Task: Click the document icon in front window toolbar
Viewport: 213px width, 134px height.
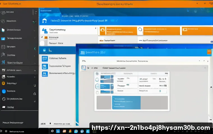Action: click(83, 68)
